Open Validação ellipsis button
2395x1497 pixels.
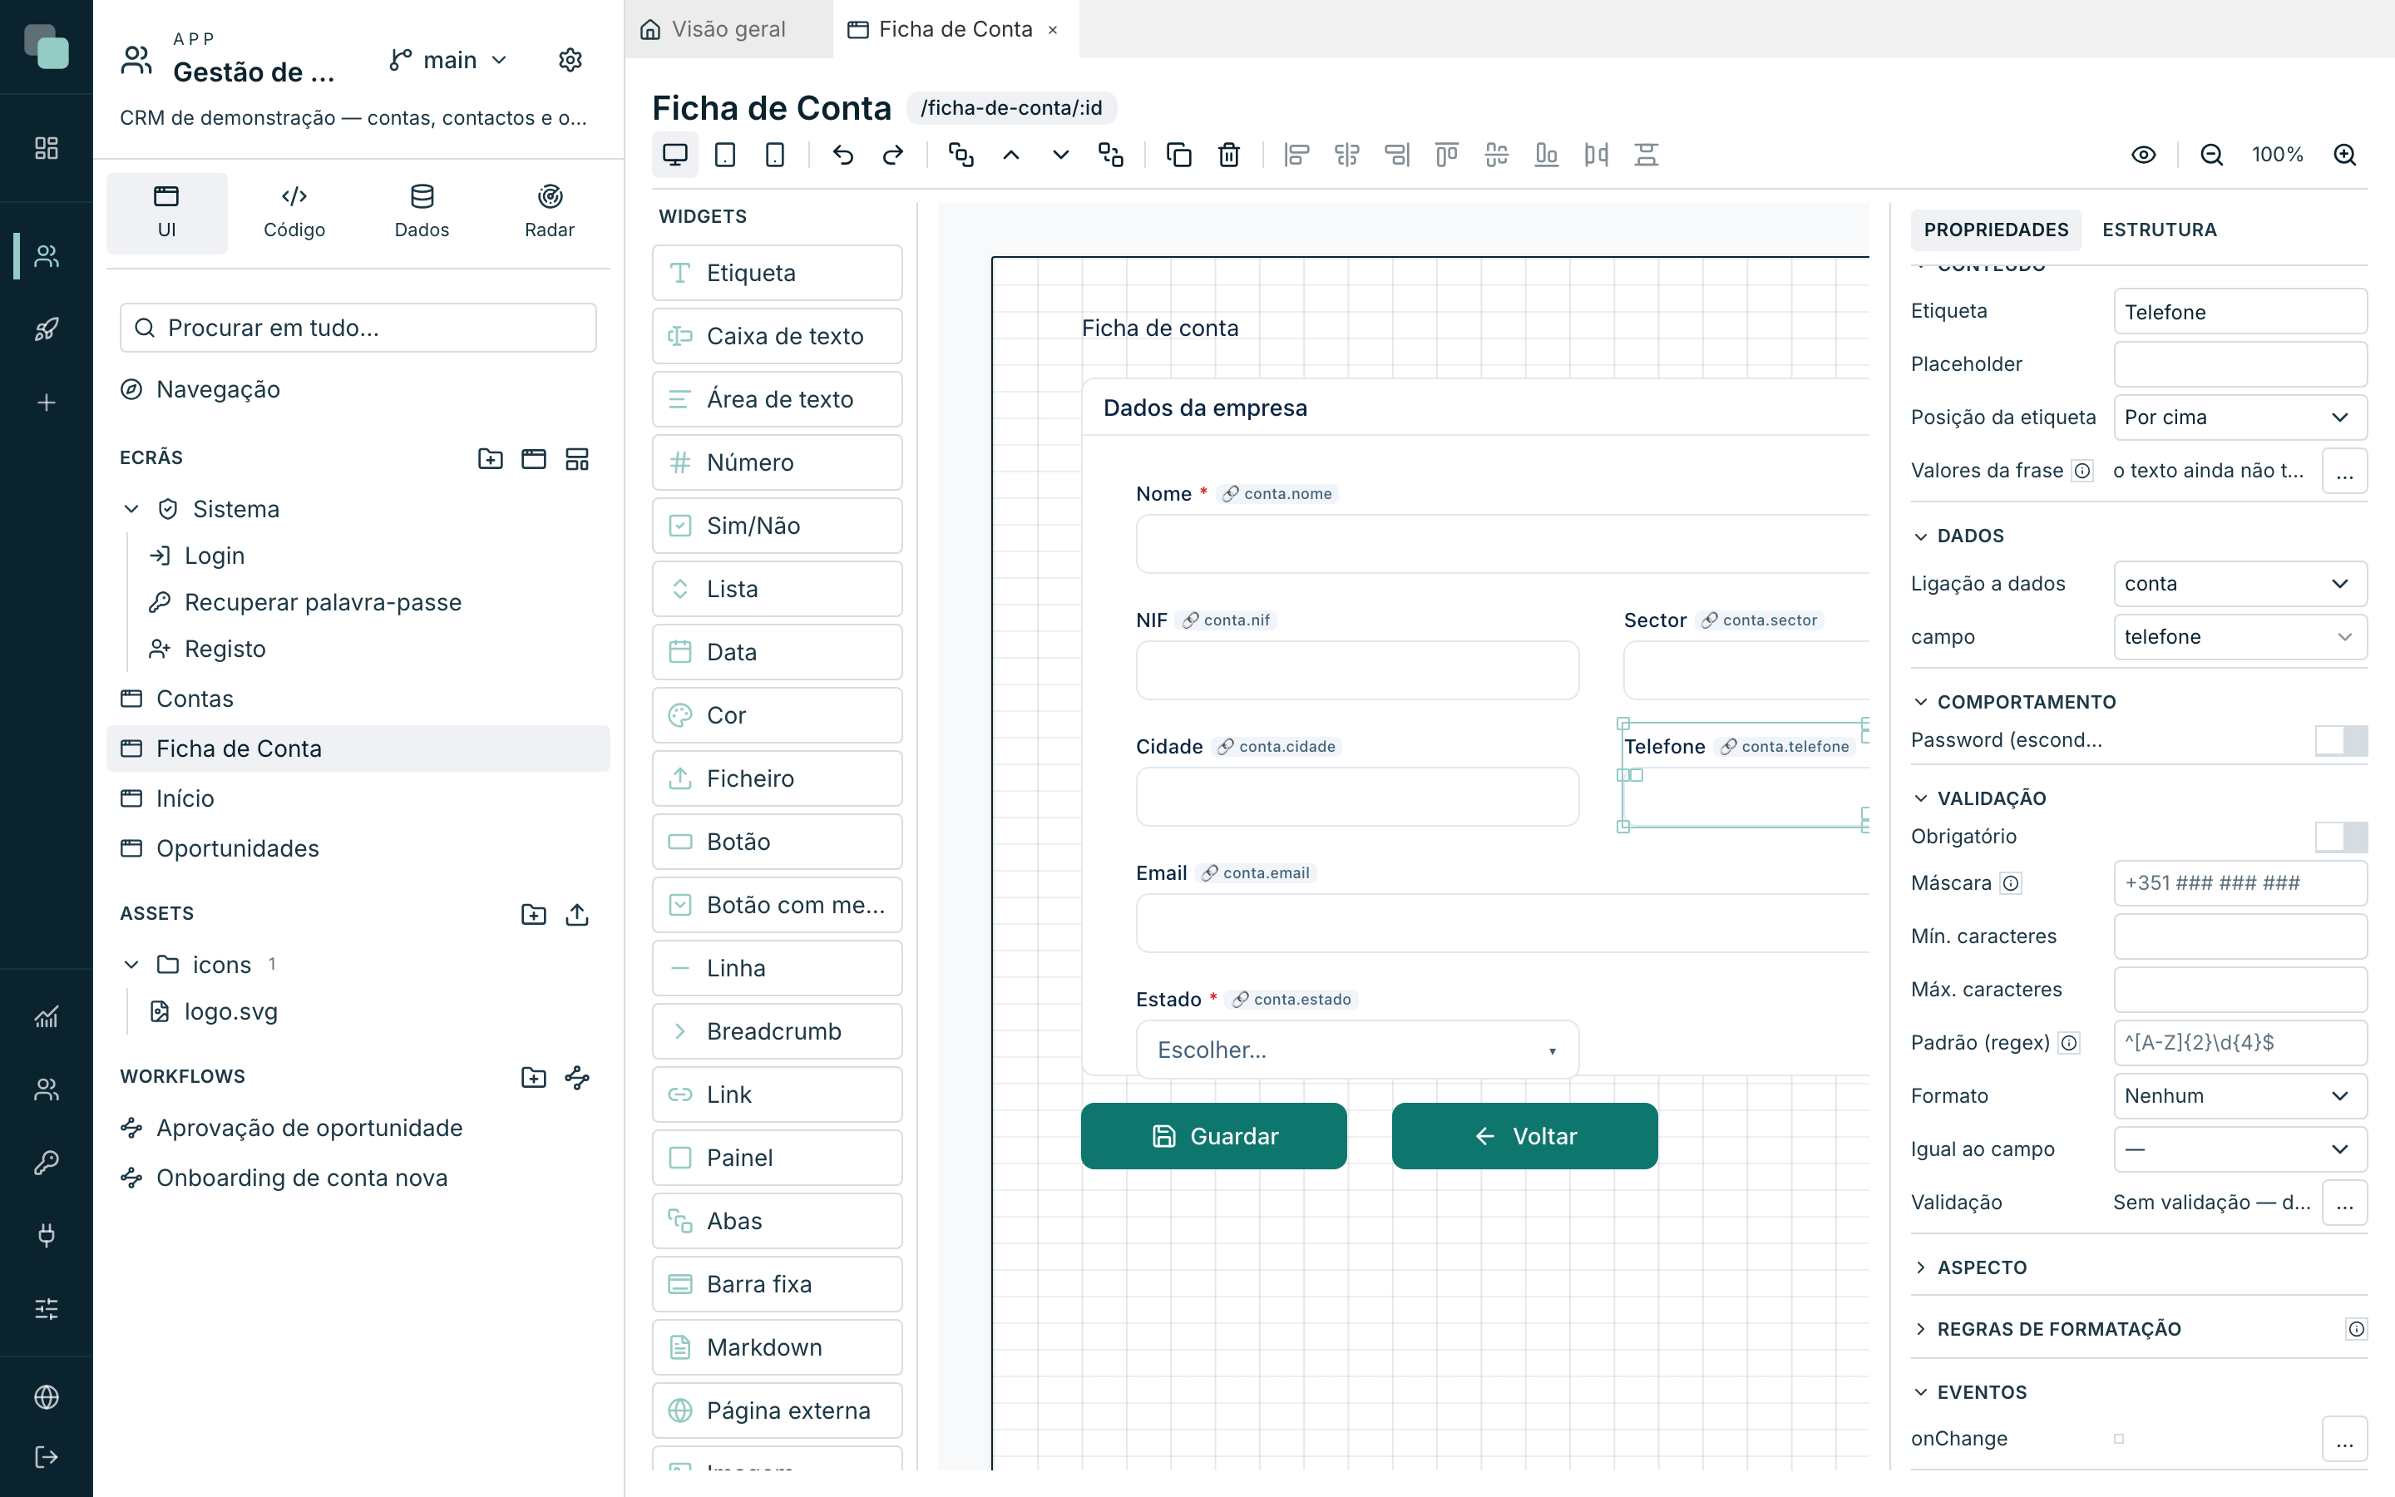(x=2344, y=1203)
